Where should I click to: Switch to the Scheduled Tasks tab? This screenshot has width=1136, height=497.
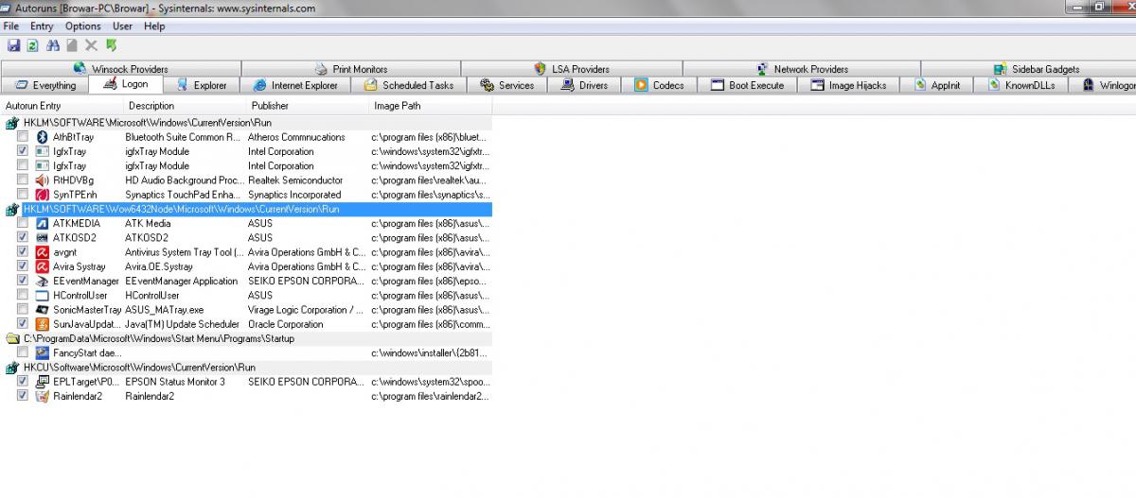click(409, 85)
